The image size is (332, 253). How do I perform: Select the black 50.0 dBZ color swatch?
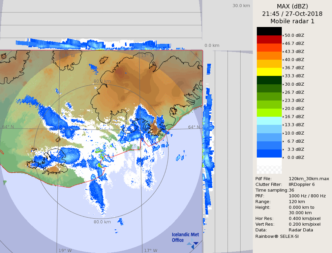tap(269, 31)
